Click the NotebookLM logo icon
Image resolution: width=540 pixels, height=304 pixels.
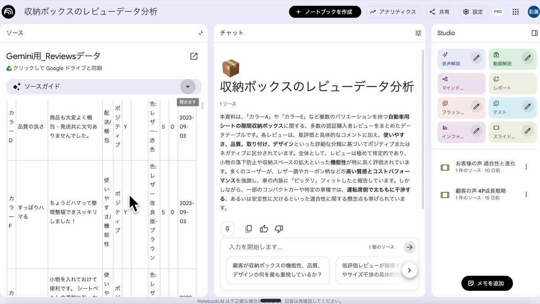pyautogui.click(x=9, y=12)
